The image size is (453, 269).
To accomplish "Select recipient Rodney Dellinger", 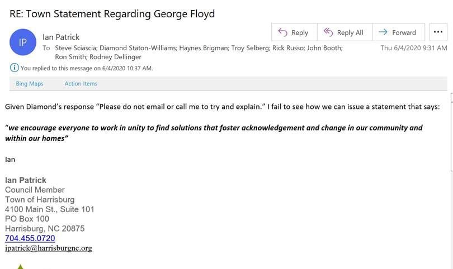I will pyautogui.click(x=115, y=57).
